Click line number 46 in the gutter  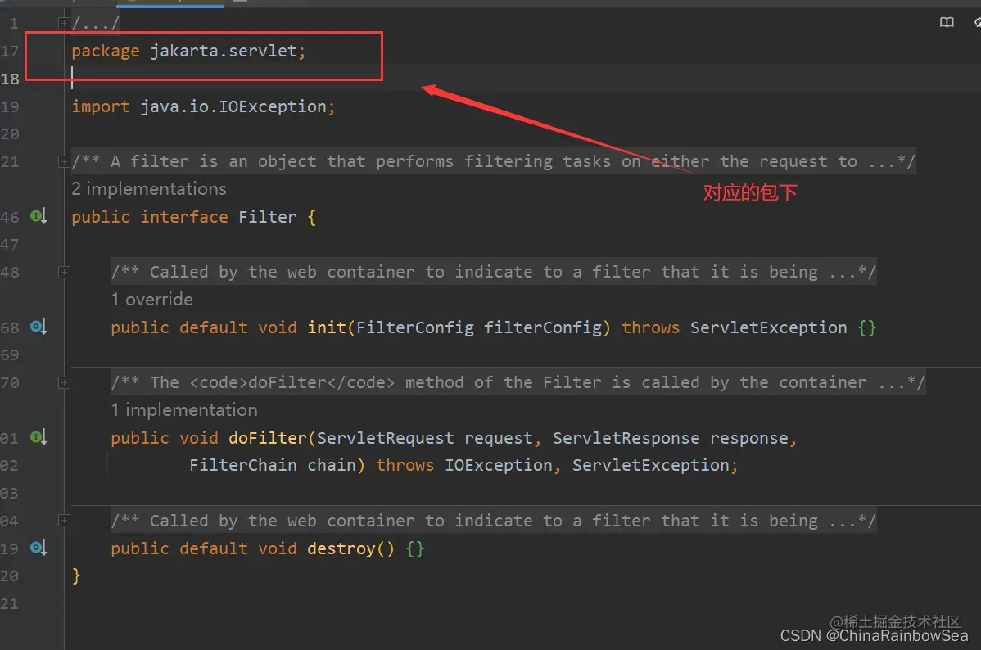click(10, 217)
